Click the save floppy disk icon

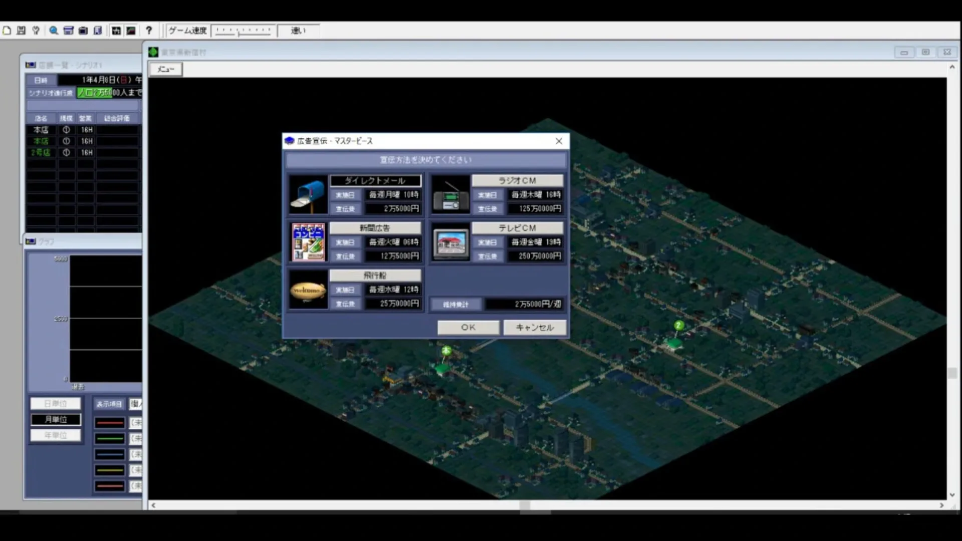click(21, 31)
